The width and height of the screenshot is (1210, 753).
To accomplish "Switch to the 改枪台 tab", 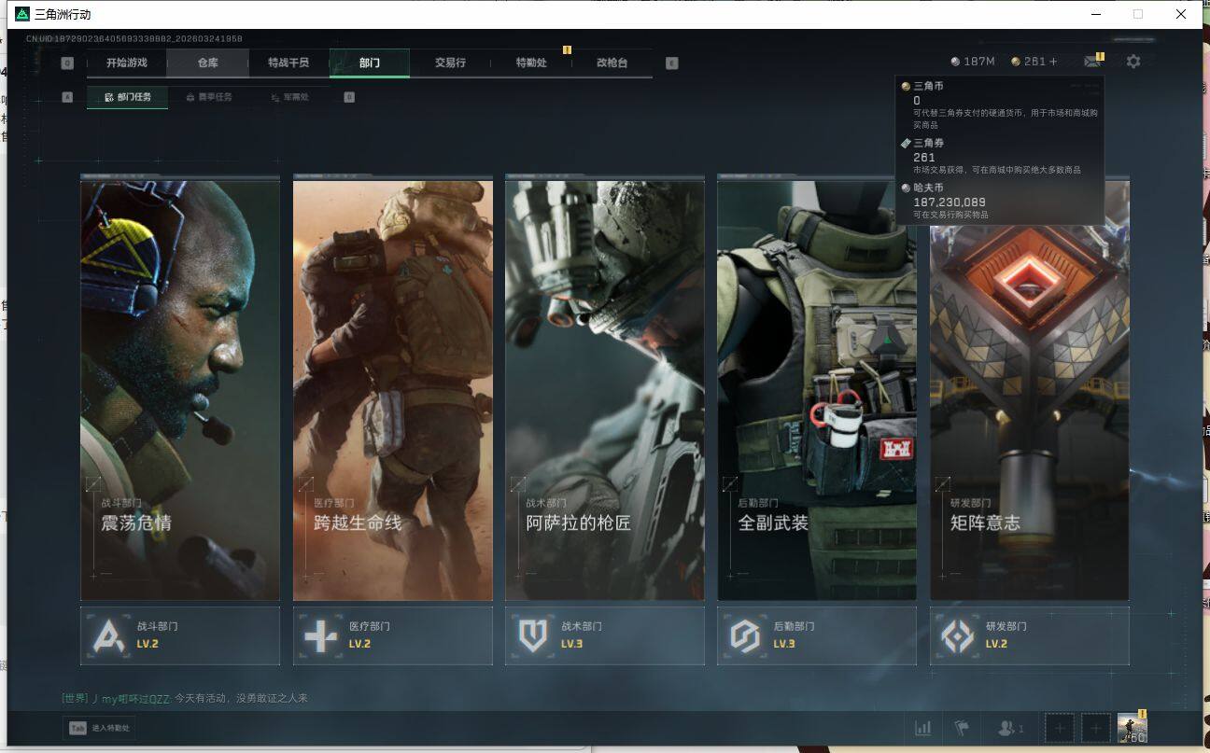I will click(612, 63).
